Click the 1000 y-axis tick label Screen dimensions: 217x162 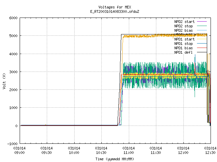14,108
